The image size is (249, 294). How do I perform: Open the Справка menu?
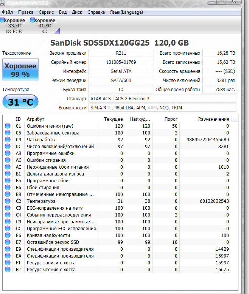[x=96, y=12]
